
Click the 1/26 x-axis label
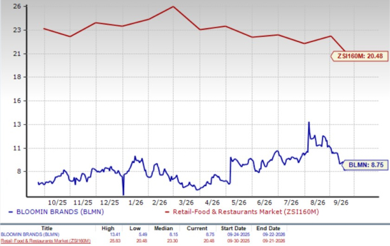click(x=136, y=203)
